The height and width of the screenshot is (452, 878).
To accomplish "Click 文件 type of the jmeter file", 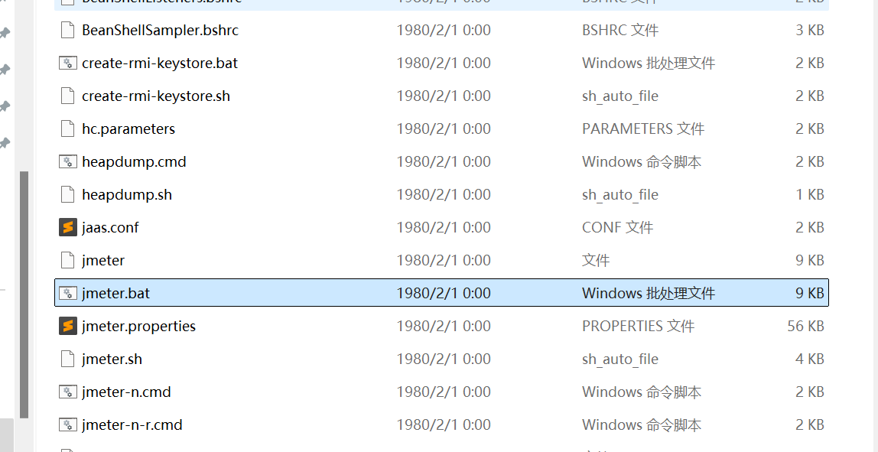I will tap(596, 261).
